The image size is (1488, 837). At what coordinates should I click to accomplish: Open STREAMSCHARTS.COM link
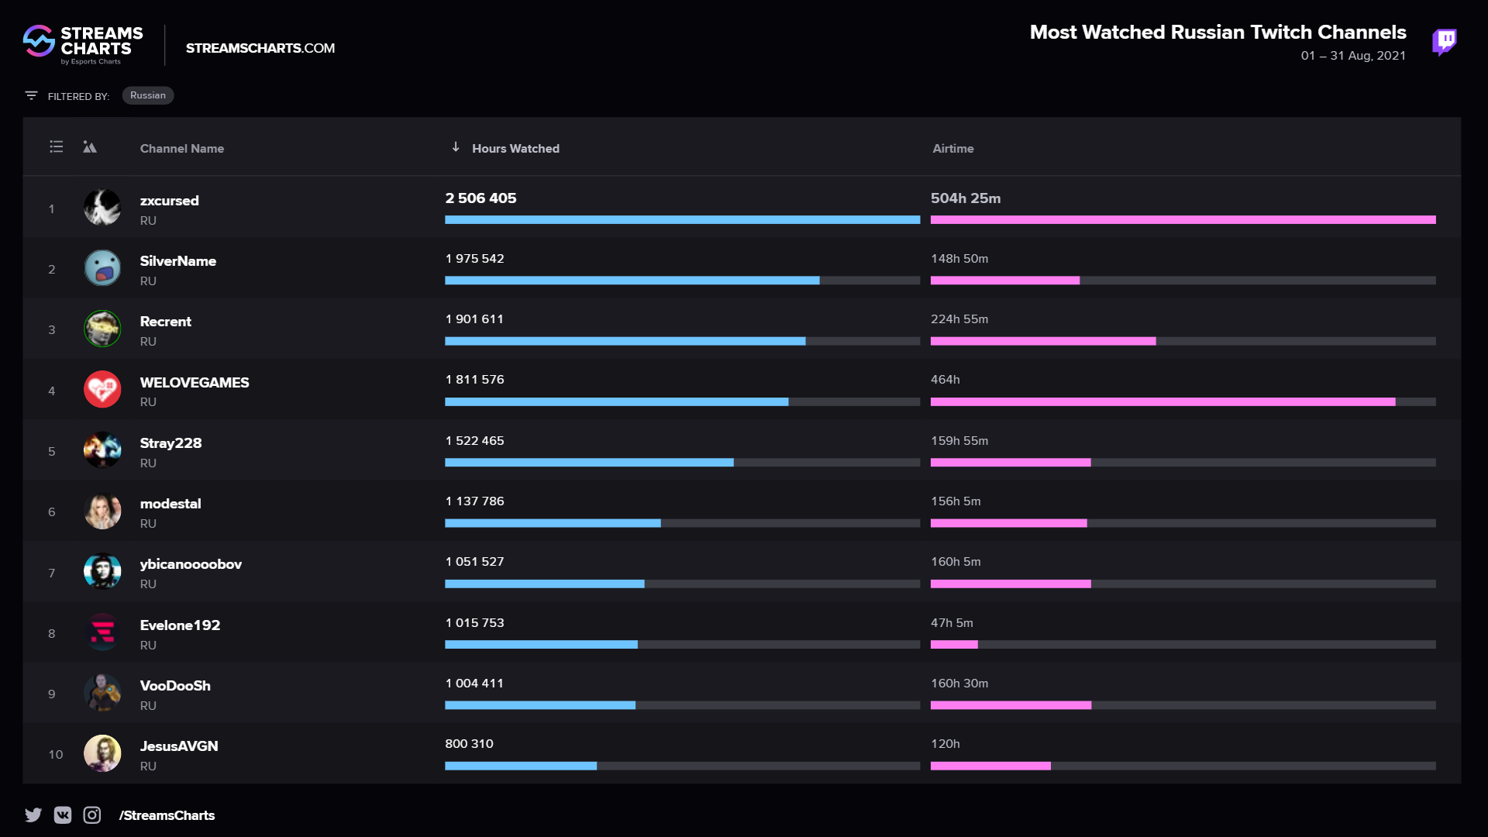(x=260, y=48)
